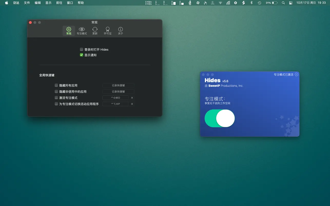Click the Wi-Fi menu bar icon

220,3
